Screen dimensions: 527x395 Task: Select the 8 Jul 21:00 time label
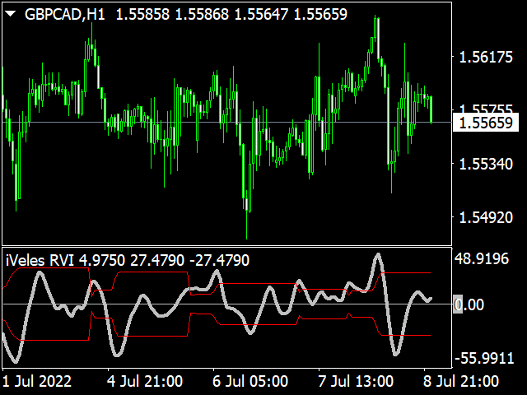[461, 382]
